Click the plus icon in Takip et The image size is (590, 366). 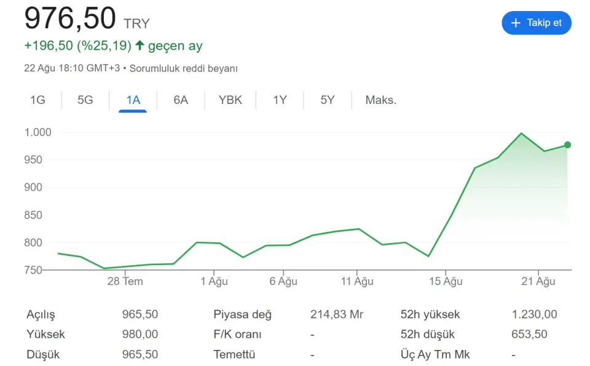point(516,23)
